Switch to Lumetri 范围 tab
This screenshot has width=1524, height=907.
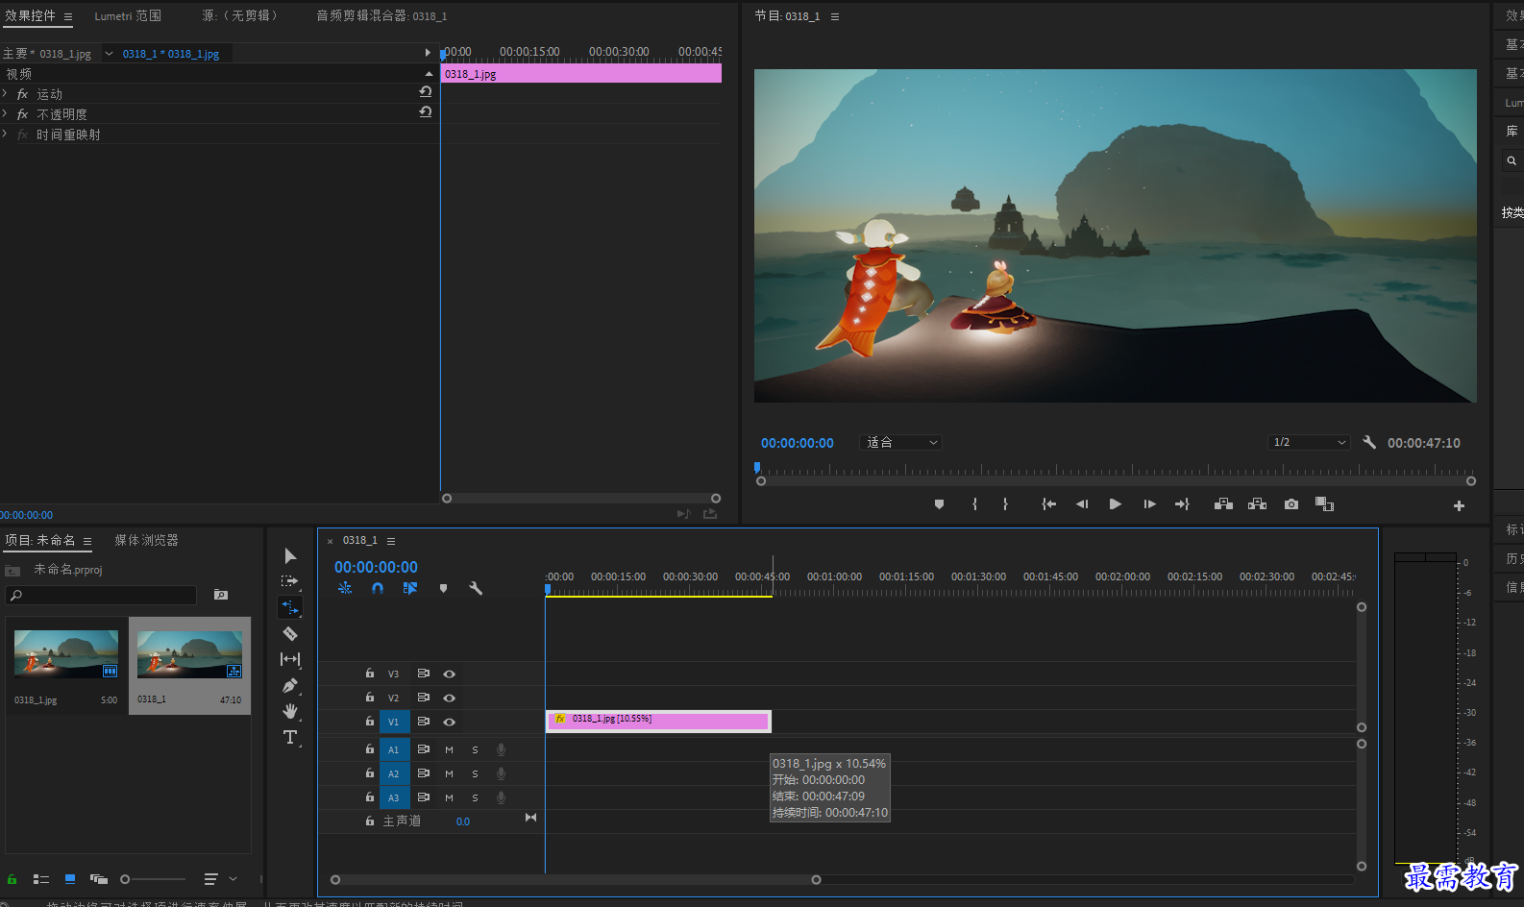pyautogui.click(x=128, y=16)
